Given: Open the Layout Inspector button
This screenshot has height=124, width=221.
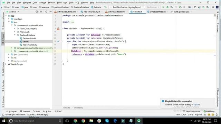Looking at the screenshot, I should [192, 111].
